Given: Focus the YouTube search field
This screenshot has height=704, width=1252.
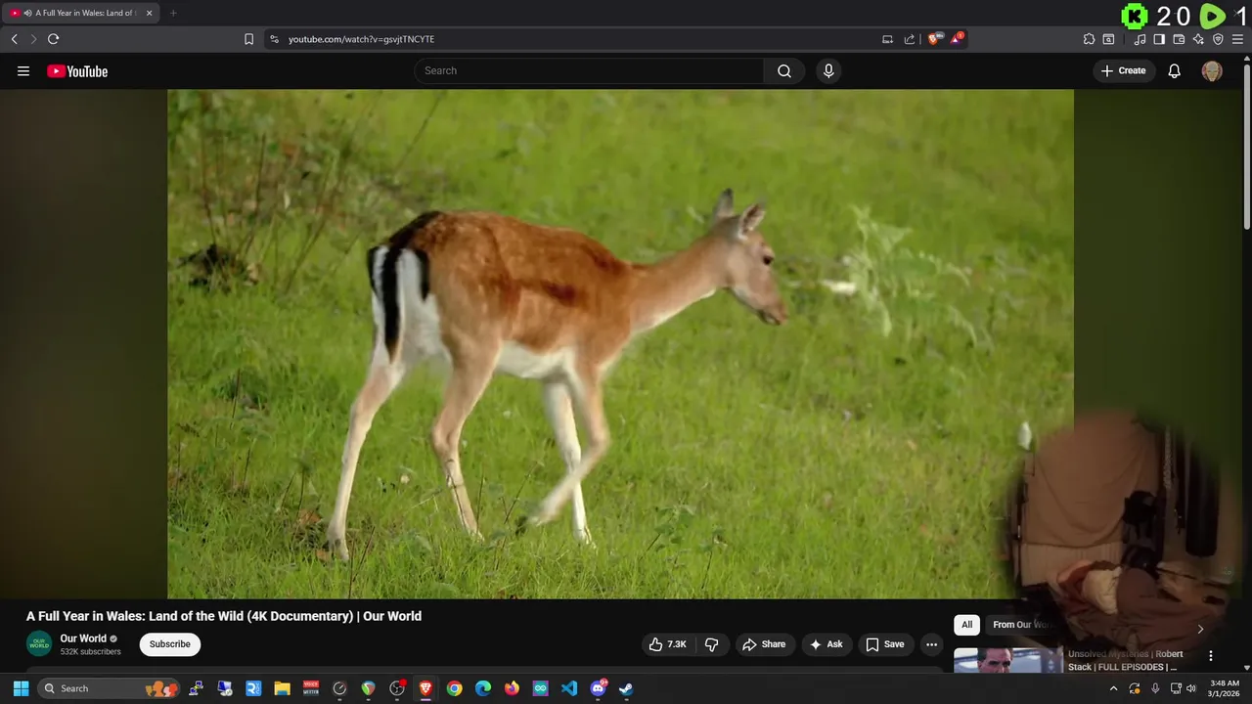Looking at the screenshot, I should (590, 70).
